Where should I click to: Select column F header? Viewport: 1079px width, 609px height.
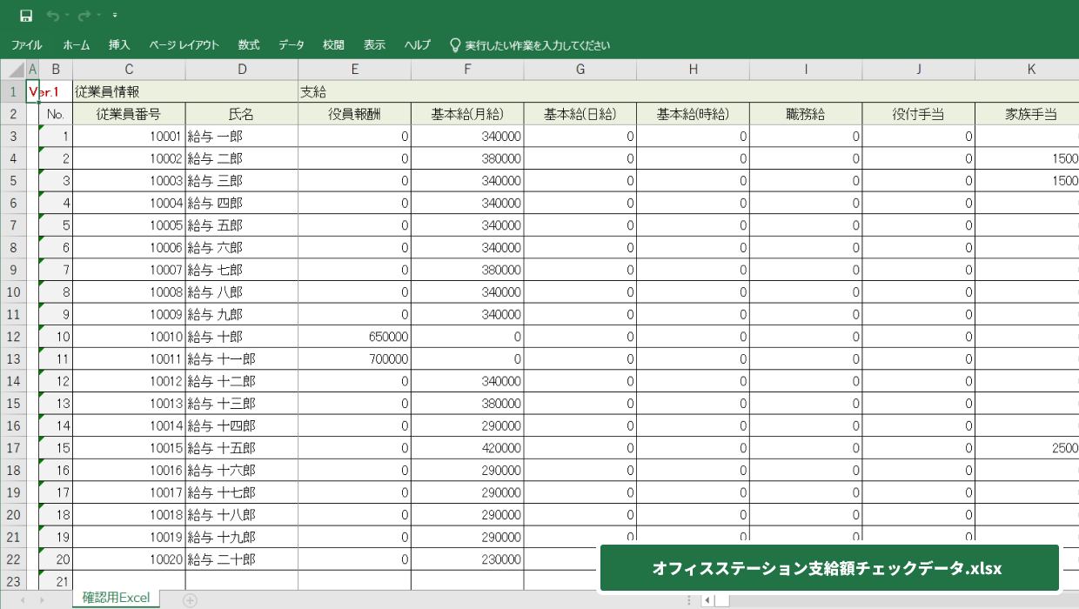tap(467, 70)
